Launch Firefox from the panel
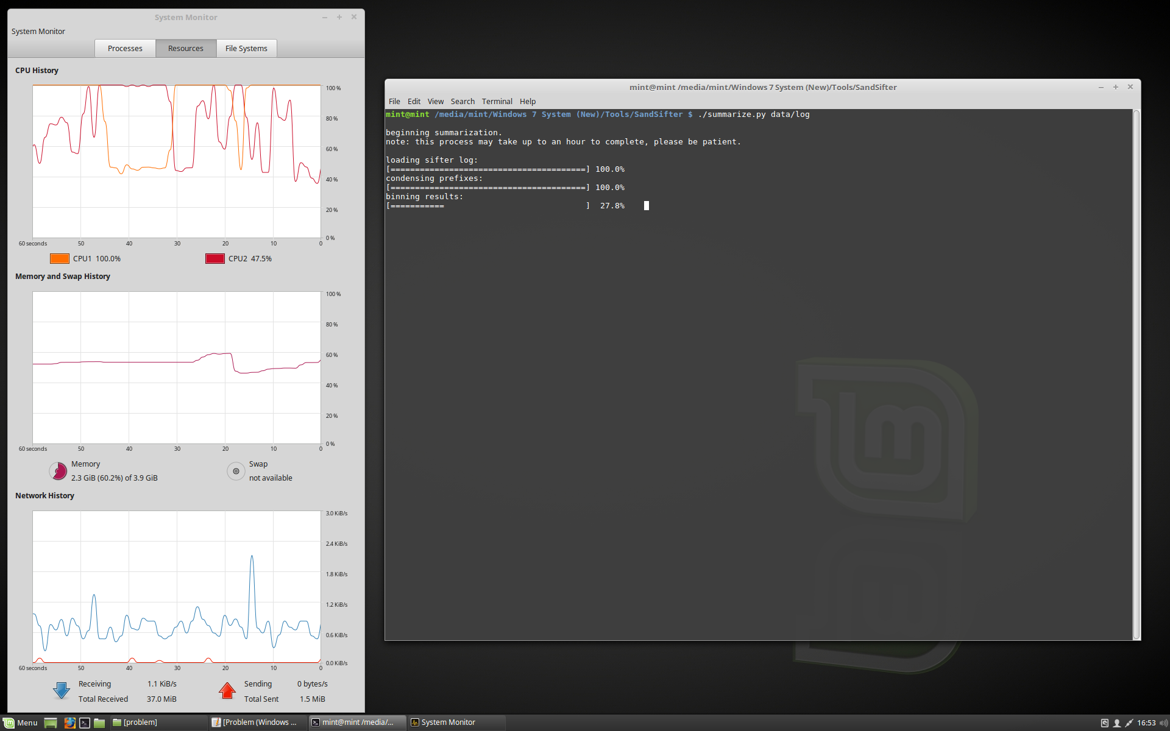The image size is (1170, 731). [70, 722]
